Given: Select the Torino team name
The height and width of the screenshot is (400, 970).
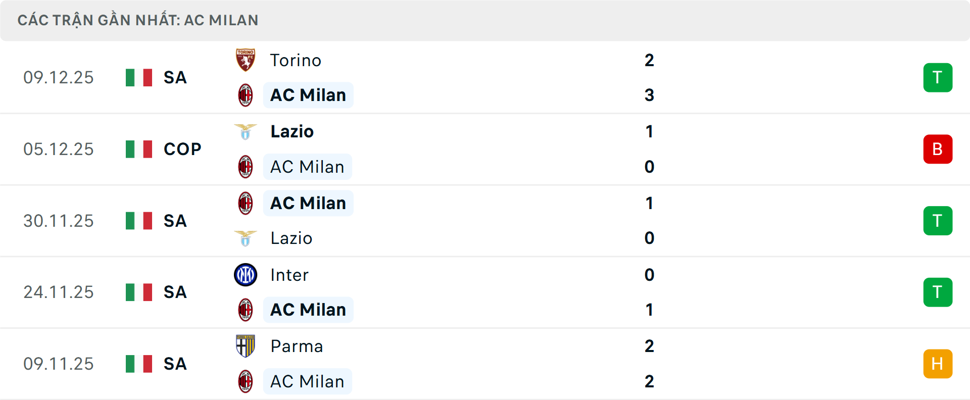Looking at the screenshot, I should 296,60.
